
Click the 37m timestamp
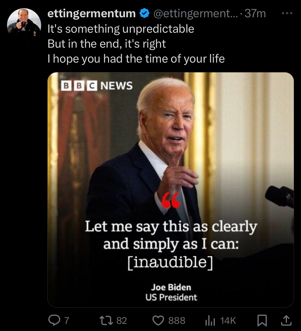pos(255,13)
